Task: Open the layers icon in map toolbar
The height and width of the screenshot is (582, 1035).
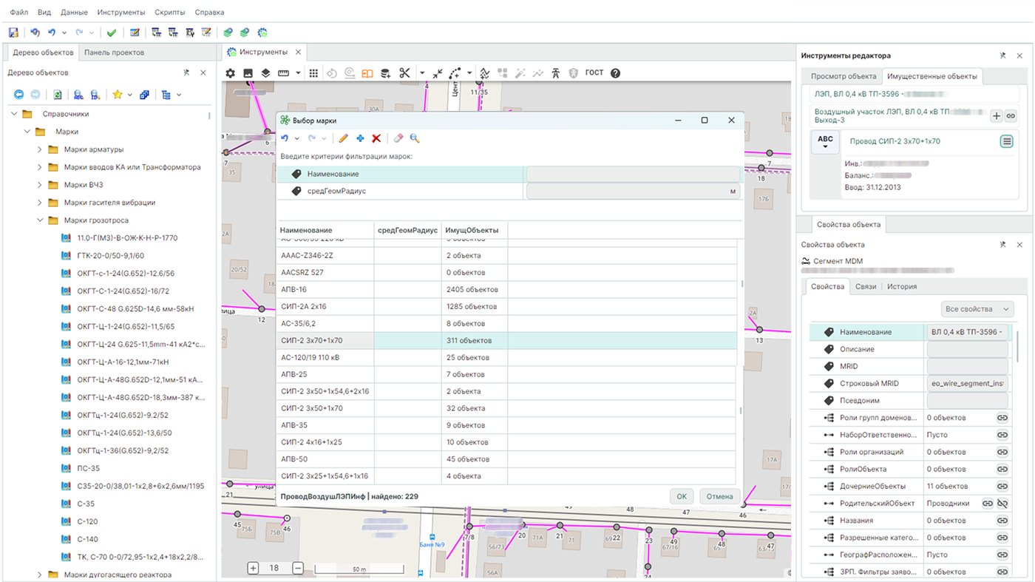Action: [x=265, y=73]
